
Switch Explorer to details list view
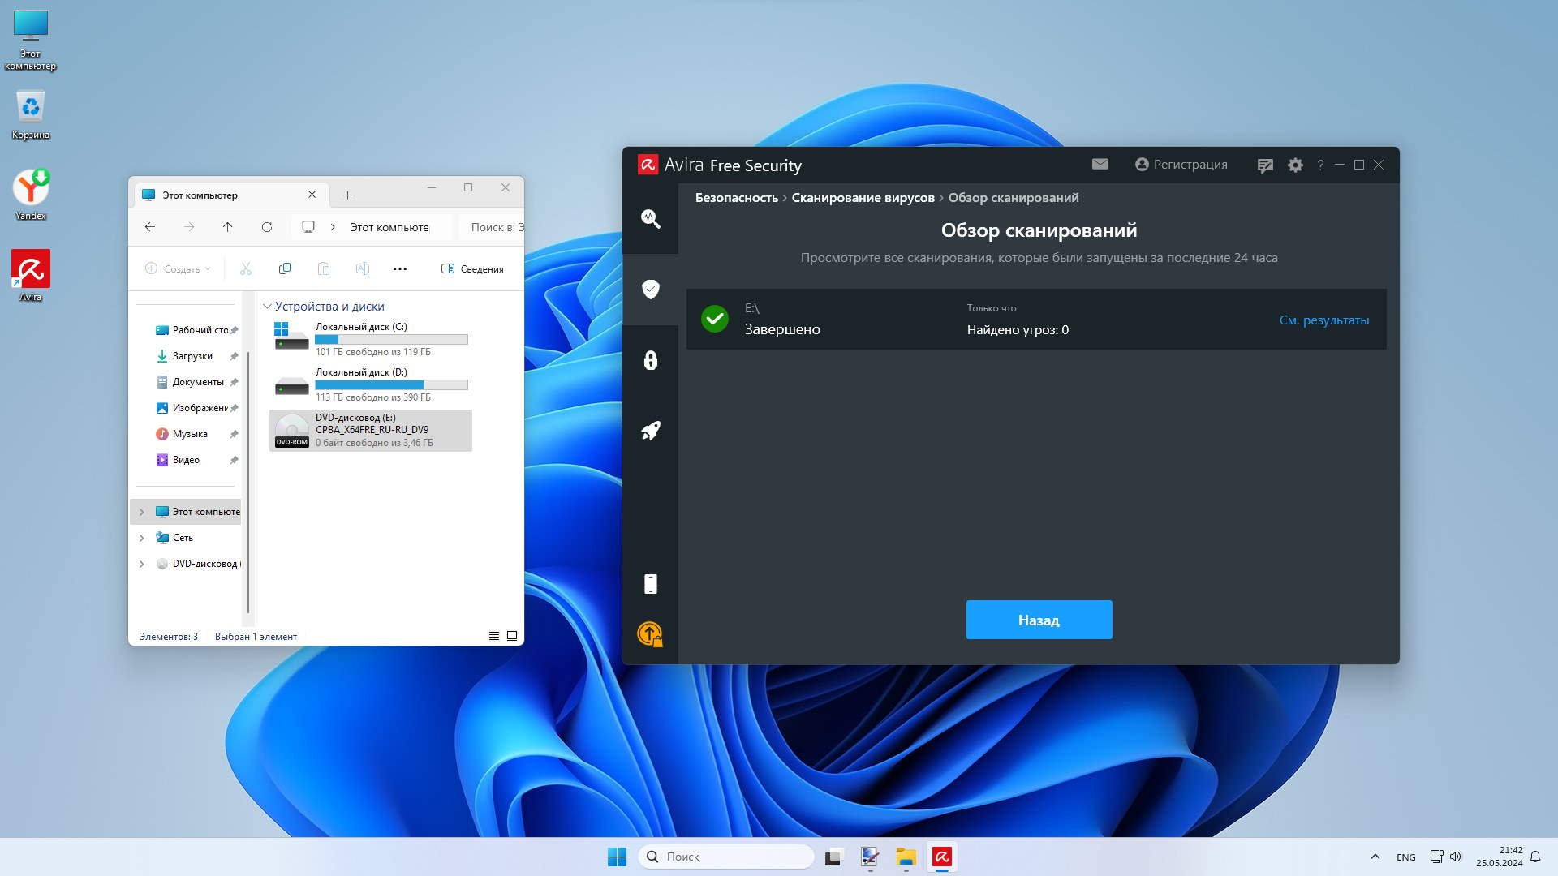coord(493,637)
